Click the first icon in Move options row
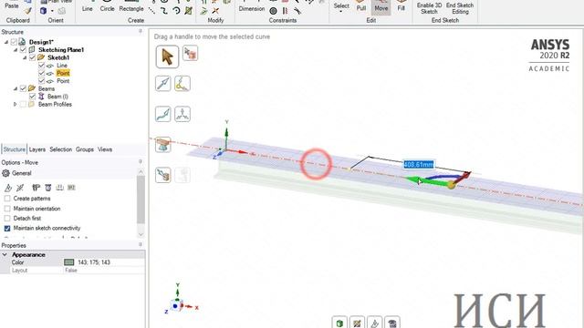584x328 pixels. tap(8, 188)
